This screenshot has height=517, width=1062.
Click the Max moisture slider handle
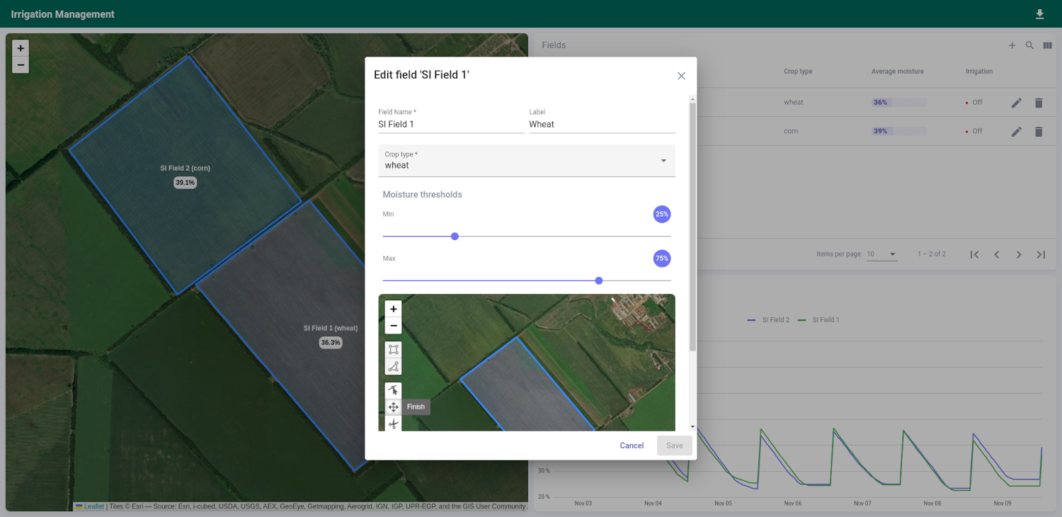point(599,281)
